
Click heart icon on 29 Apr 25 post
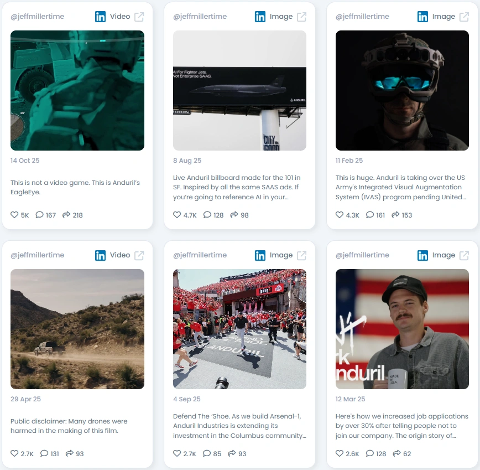pyautogui.click(x=14, y=453)
